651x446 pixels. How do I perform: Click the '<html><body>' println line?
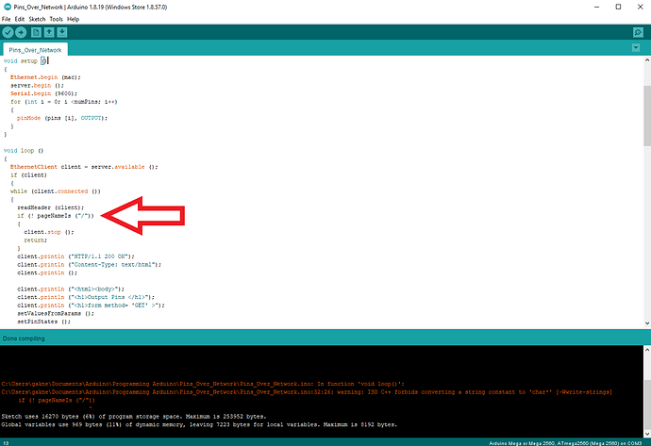[x=71, y=289]
